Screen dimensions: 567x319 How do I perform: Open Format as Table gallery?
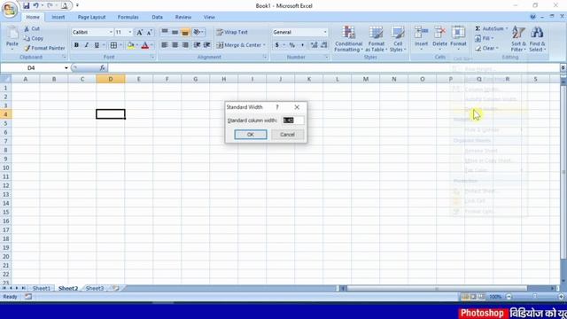(x=376, y=39)
